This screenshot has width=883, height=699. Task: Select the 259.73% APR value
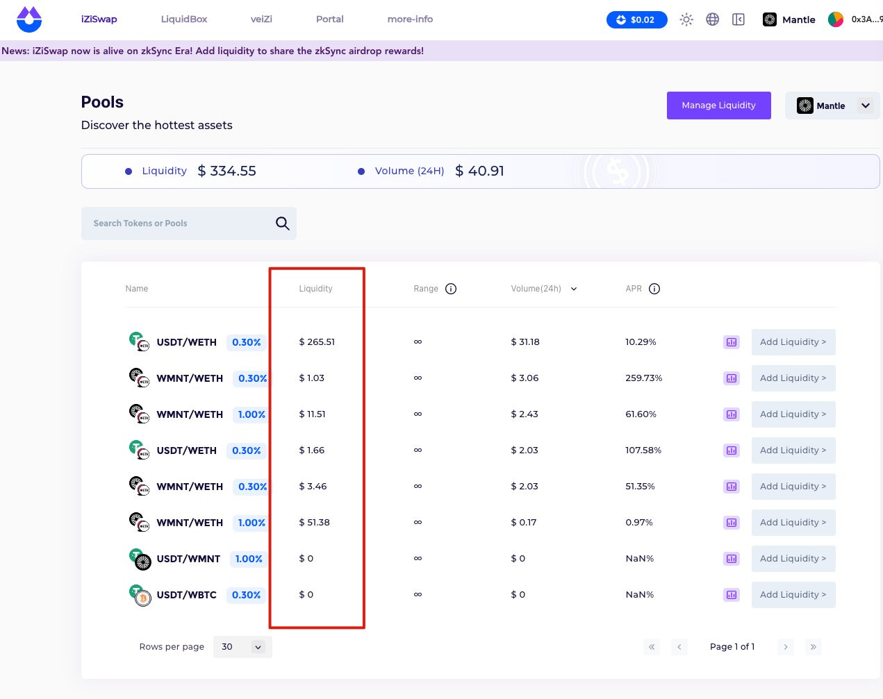tap(644, 378)
